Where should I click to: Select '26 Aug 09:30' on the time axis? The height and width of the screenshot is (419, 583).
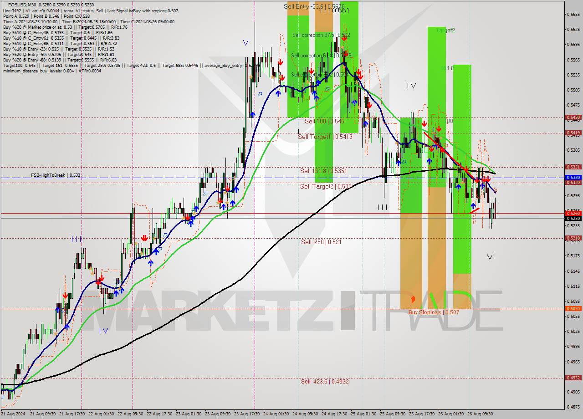480,414
